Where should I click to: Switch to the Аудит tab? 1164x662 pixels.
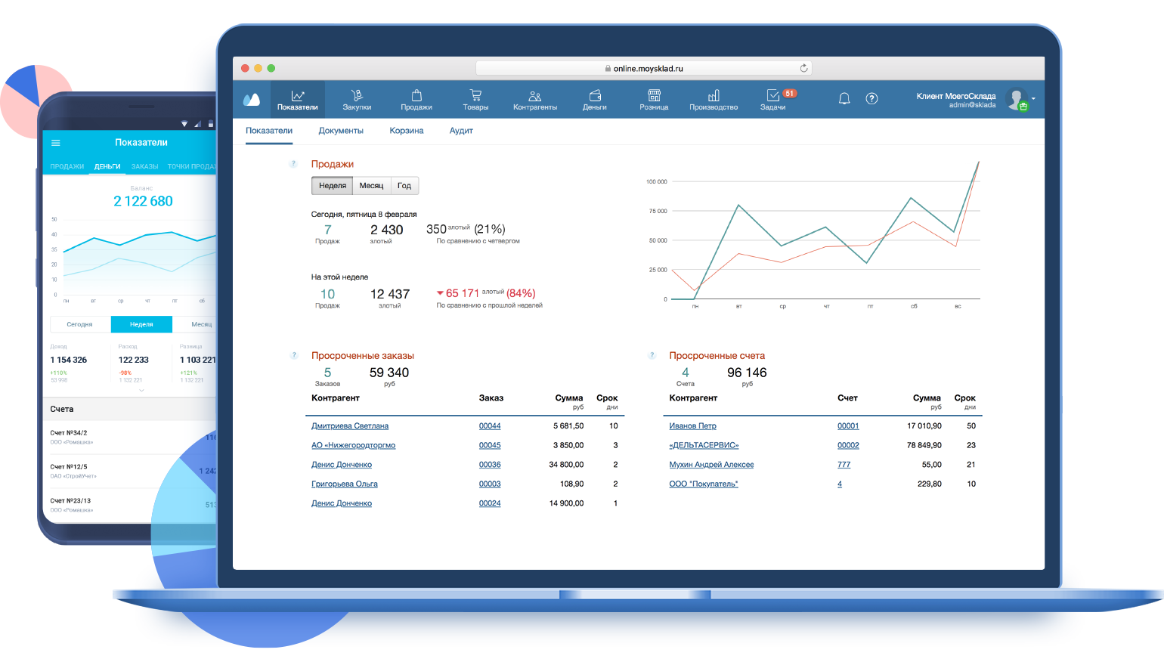tap(461, 131)
